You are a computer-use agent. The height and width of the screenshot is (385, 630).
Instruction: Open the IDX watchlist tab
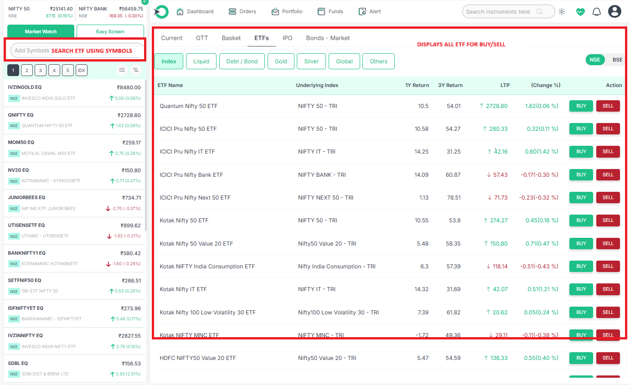tap(81, 70)
